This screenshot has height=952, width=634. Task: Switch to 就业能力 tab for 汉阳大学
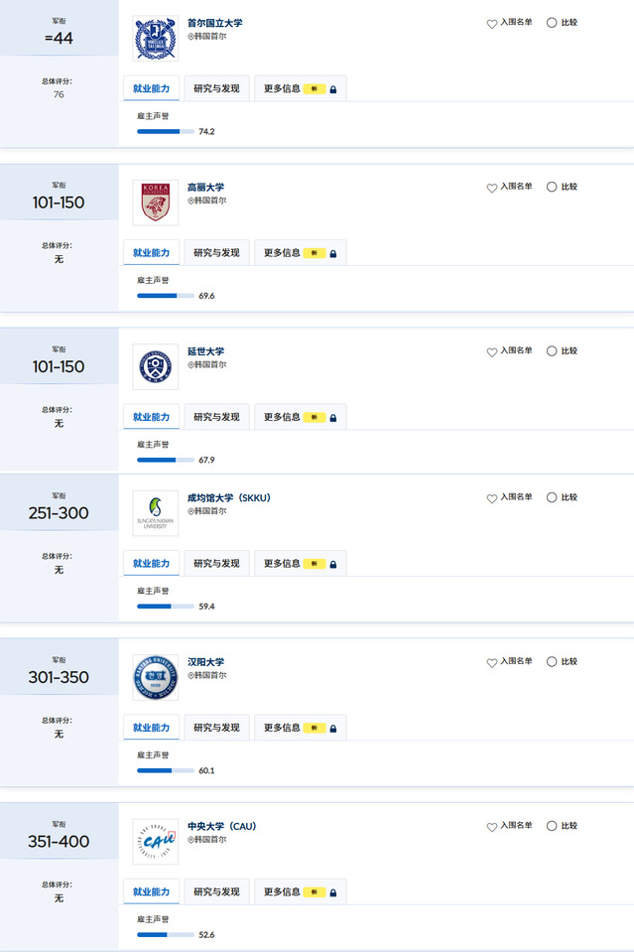[x=152, y=728]
